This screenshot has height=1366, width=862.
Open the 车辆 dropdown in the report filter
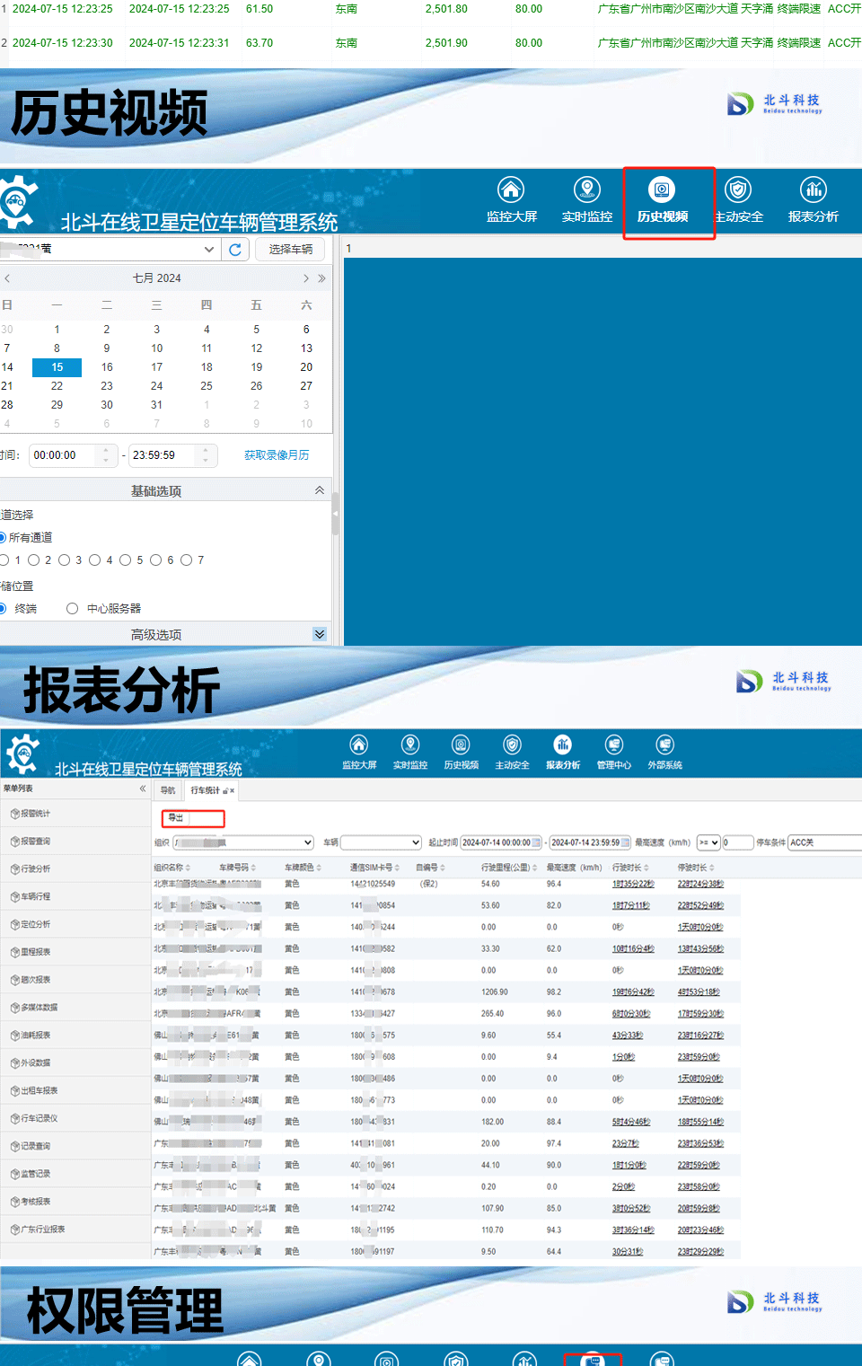click(381, 842)
